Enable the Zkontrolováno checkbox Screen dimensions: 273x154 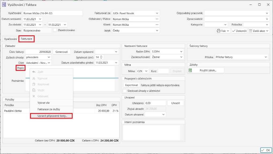pos(55,31)
